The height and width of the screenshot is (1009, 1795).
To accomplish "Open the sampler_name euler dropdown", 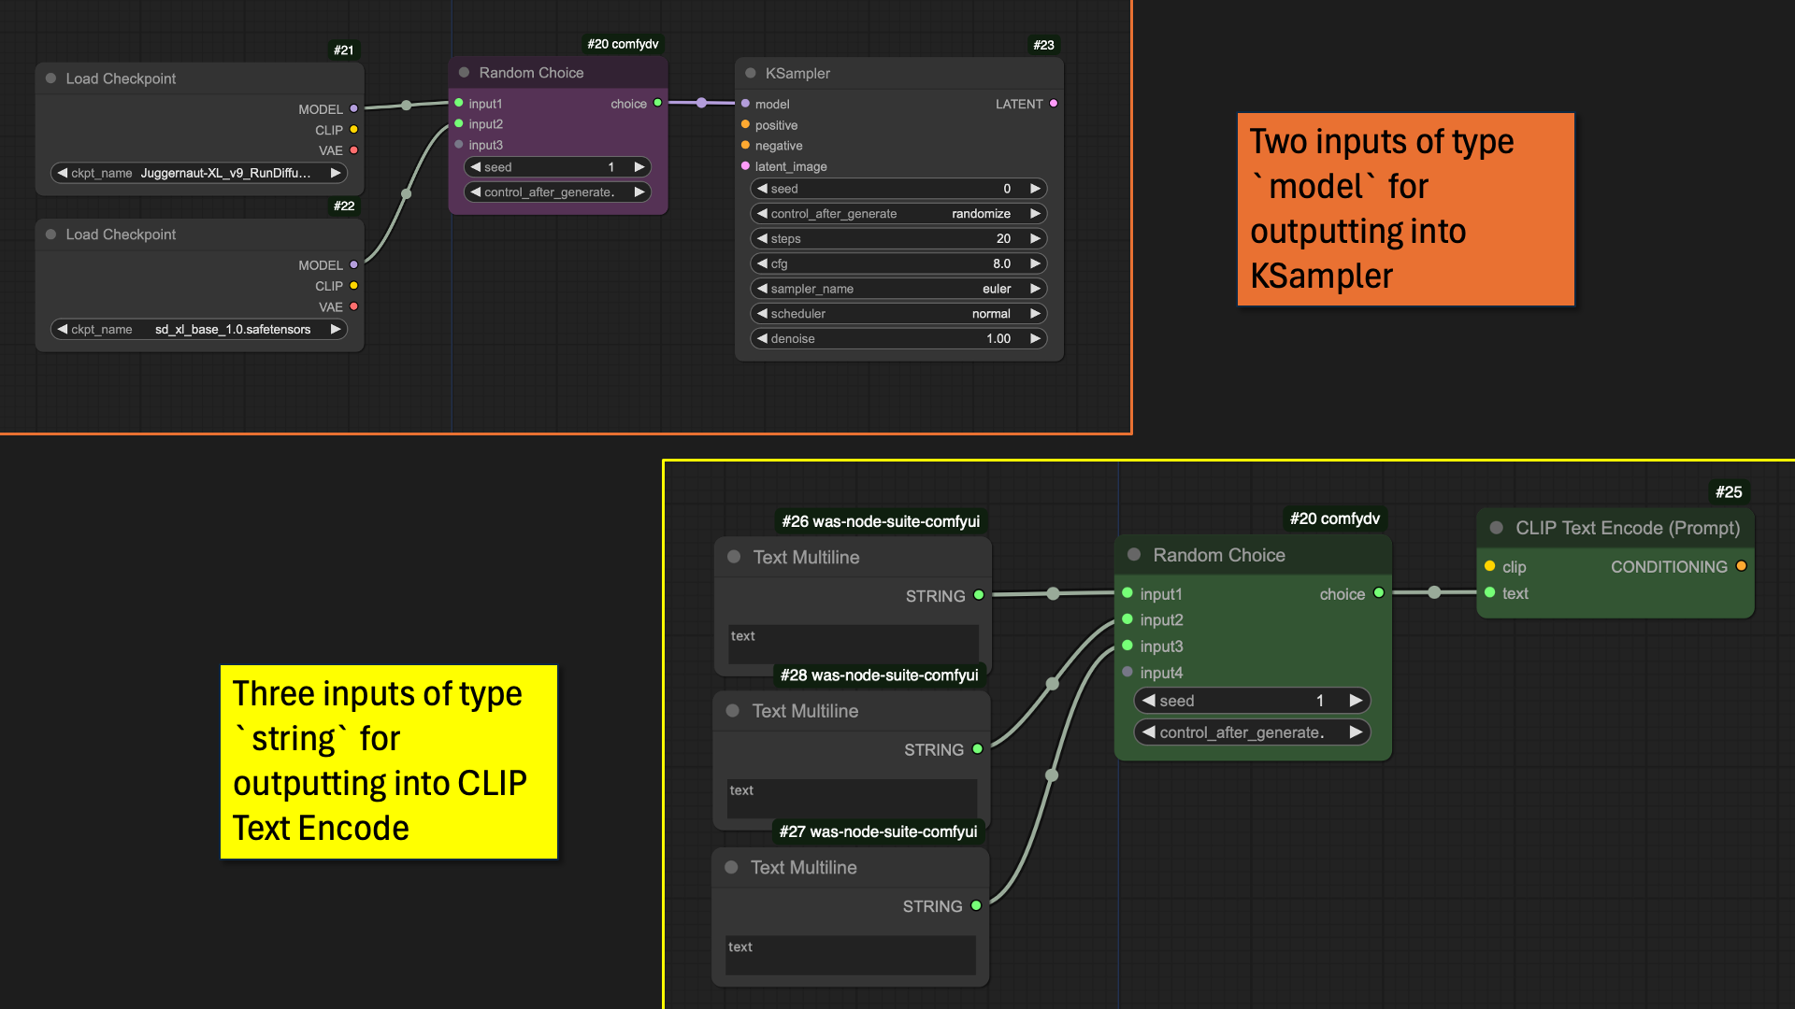I will 897,289.
